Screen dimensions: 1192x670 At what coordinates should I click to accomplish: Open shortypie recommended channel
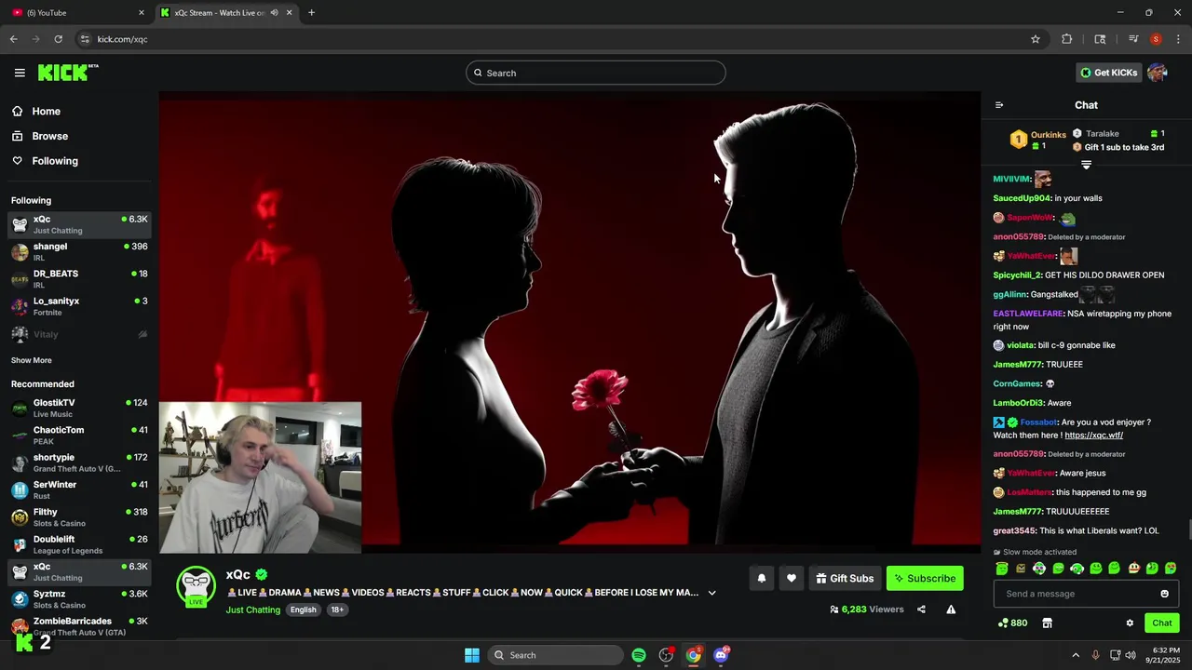pos(79,462)
